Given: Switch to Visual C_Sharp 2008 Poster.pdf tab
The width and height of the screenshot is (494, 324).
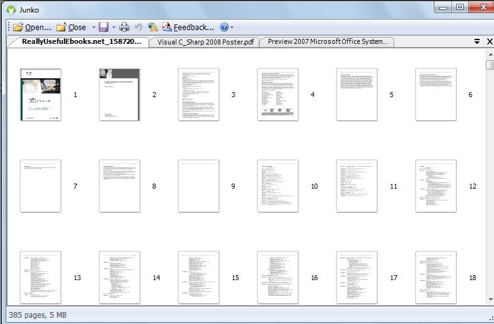Looking at the screenshot, I should pos(205,42).
